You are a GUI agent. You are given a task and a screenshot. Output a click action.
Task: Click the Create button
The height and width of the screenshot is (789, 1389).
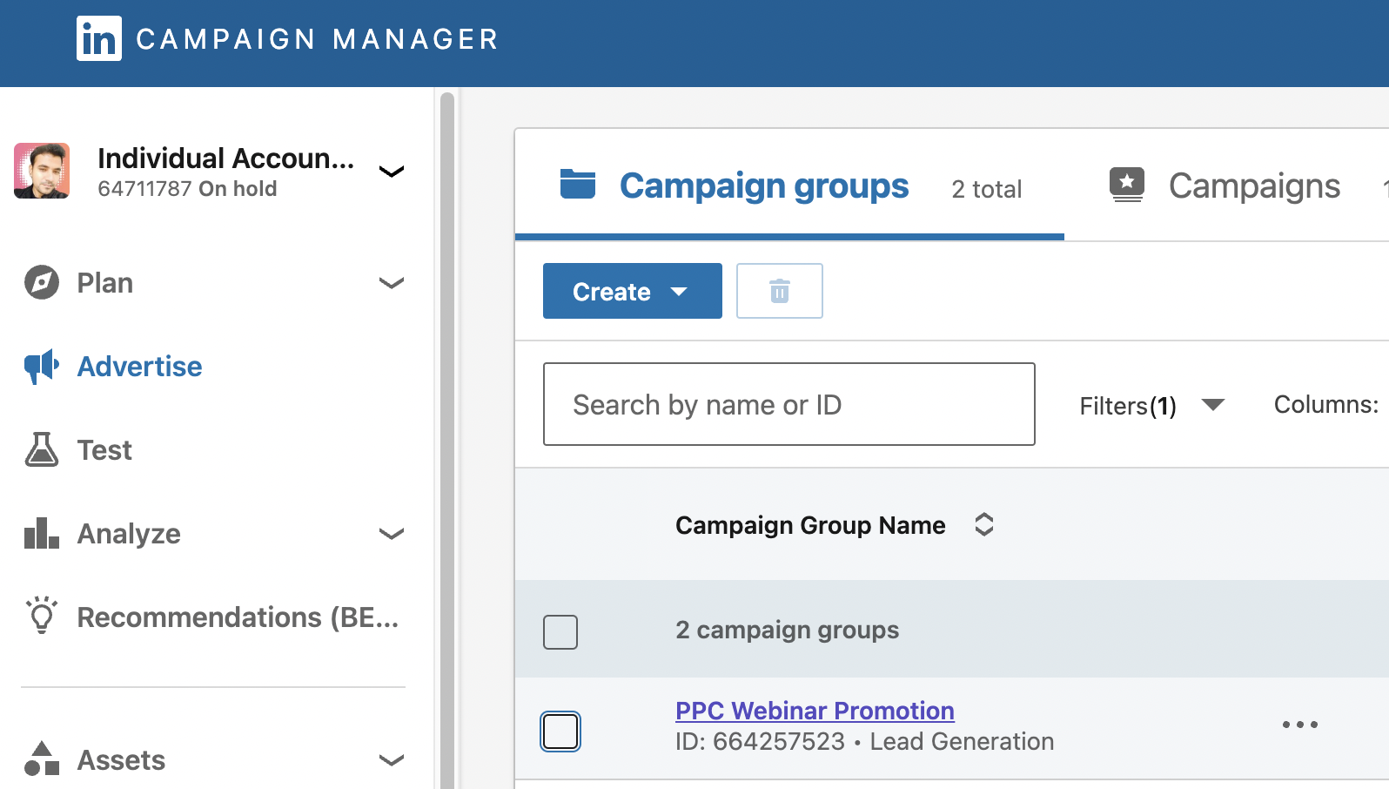coord(632,291)
